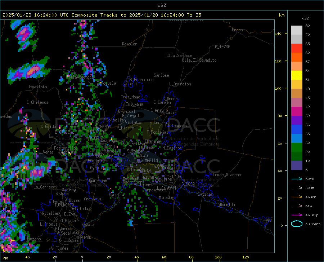Select the bright yellow 51 dBZ color swatch
This screenshot has height=262, width=324.
(297, 75)
